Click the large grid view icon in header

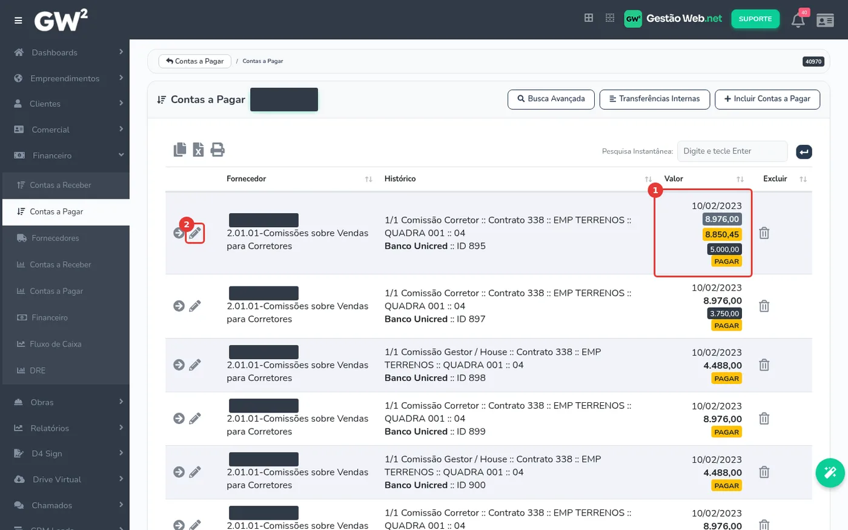588,18
